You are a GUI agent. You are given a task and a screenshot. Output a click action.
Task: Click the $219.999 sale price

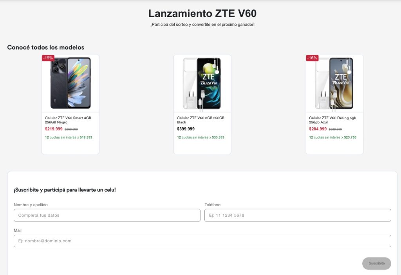coord(54,129)
